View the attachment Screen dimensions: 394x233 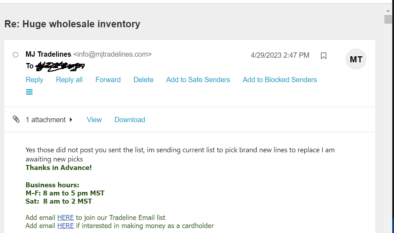coord(94,120)
